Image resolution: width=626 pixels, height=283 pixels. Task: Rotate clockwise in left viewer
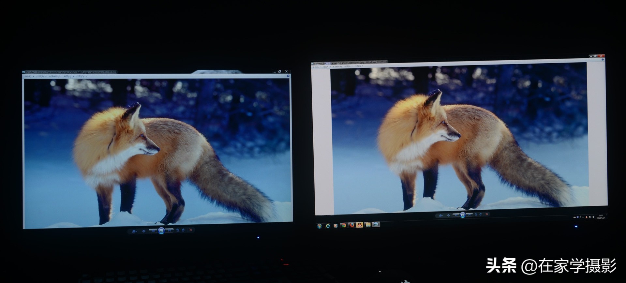(184, 230)
